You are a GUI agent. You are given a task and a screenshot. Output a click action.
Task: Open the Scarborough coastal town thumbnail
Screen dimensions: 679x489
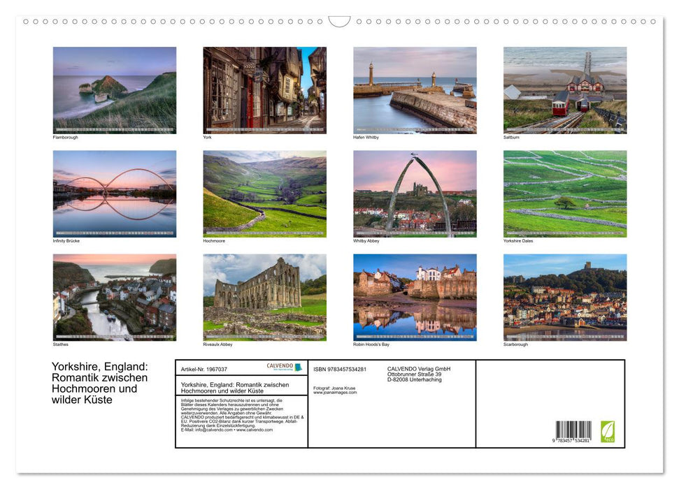[x=564, y=295]
